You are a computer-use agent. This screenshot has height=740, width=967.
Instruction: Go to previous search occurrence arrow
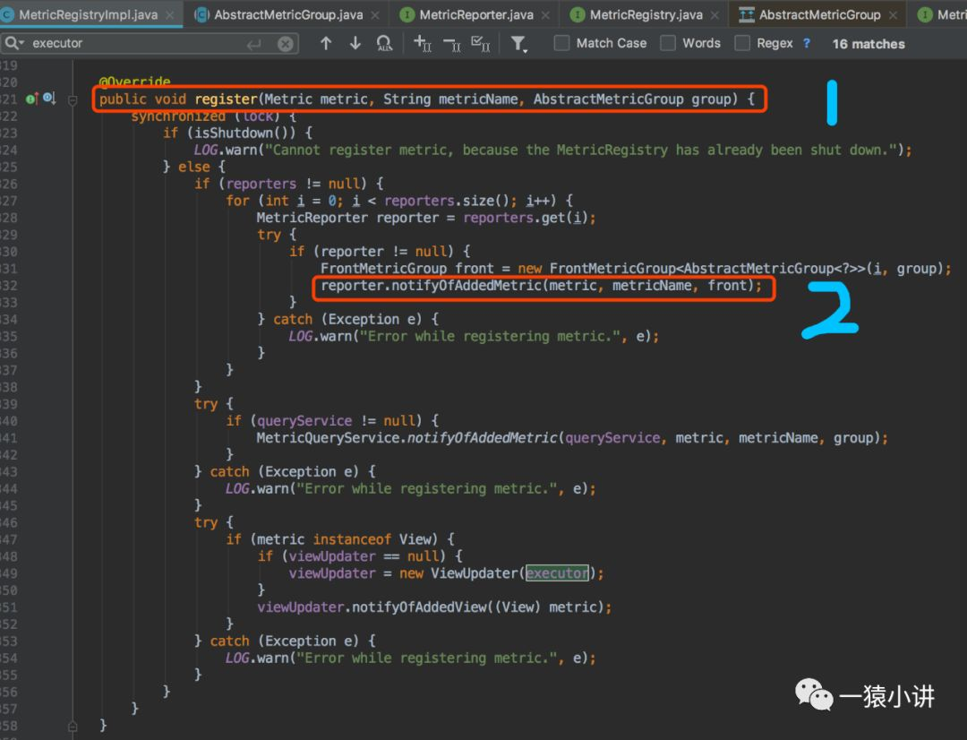(326, 43)
